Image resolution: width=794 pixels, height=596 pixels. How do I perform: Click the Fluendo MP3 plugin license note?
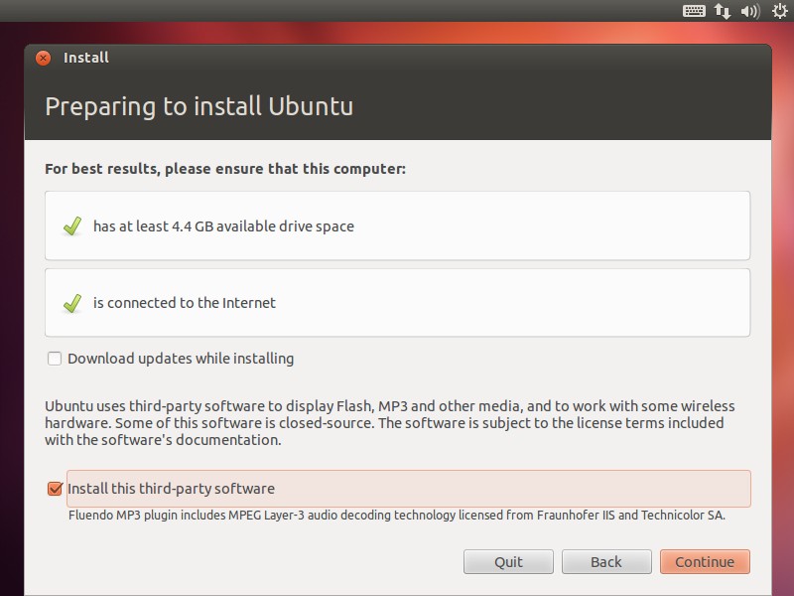(x=397, y=516)
